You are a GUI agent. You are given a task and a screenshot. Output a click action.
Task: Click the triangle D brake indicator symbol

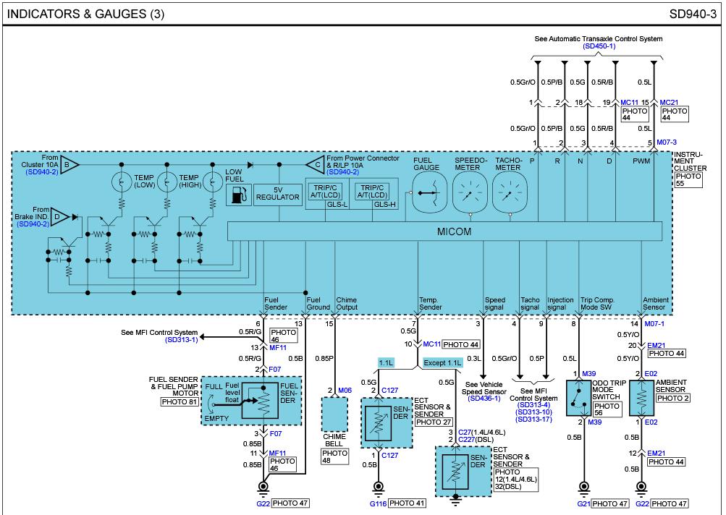click(60, 216)
